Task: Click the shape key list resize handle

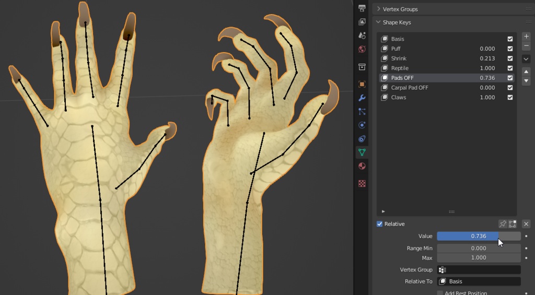Action: 451,211
